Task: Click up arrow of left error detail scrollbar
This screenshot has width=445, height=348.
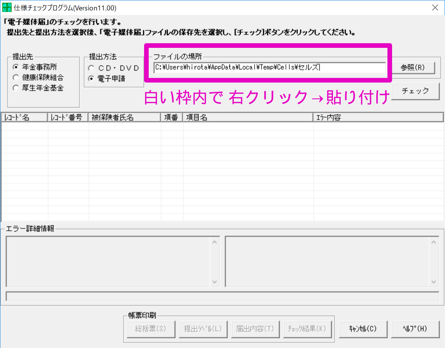Action: (214, 242)
